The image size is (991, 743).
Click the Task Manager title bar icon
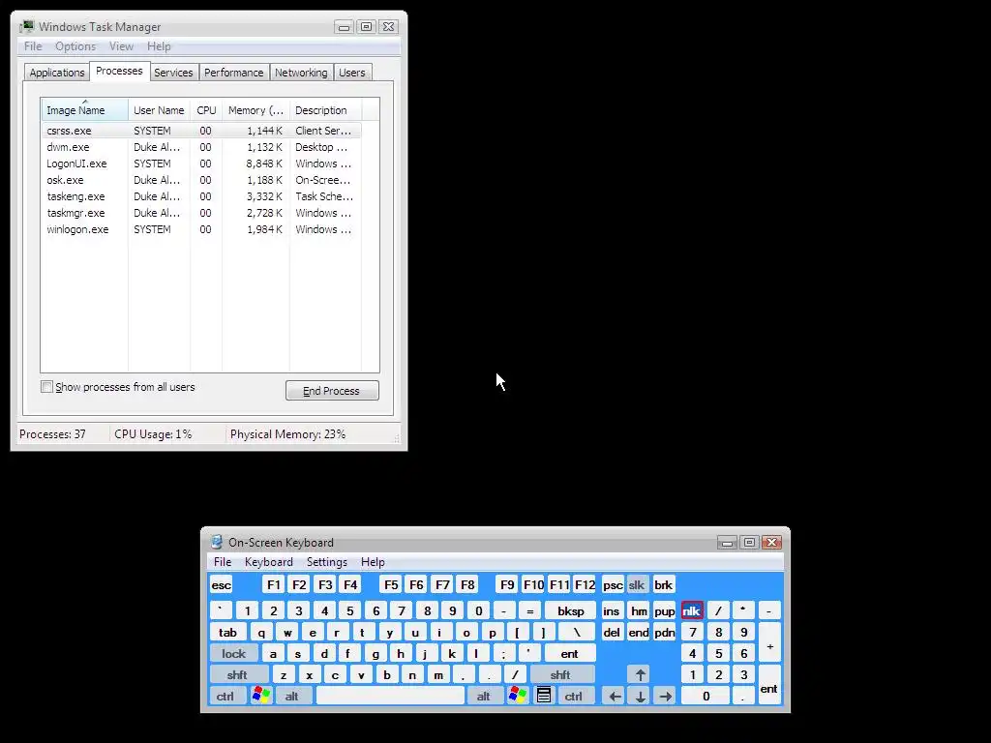27,26
